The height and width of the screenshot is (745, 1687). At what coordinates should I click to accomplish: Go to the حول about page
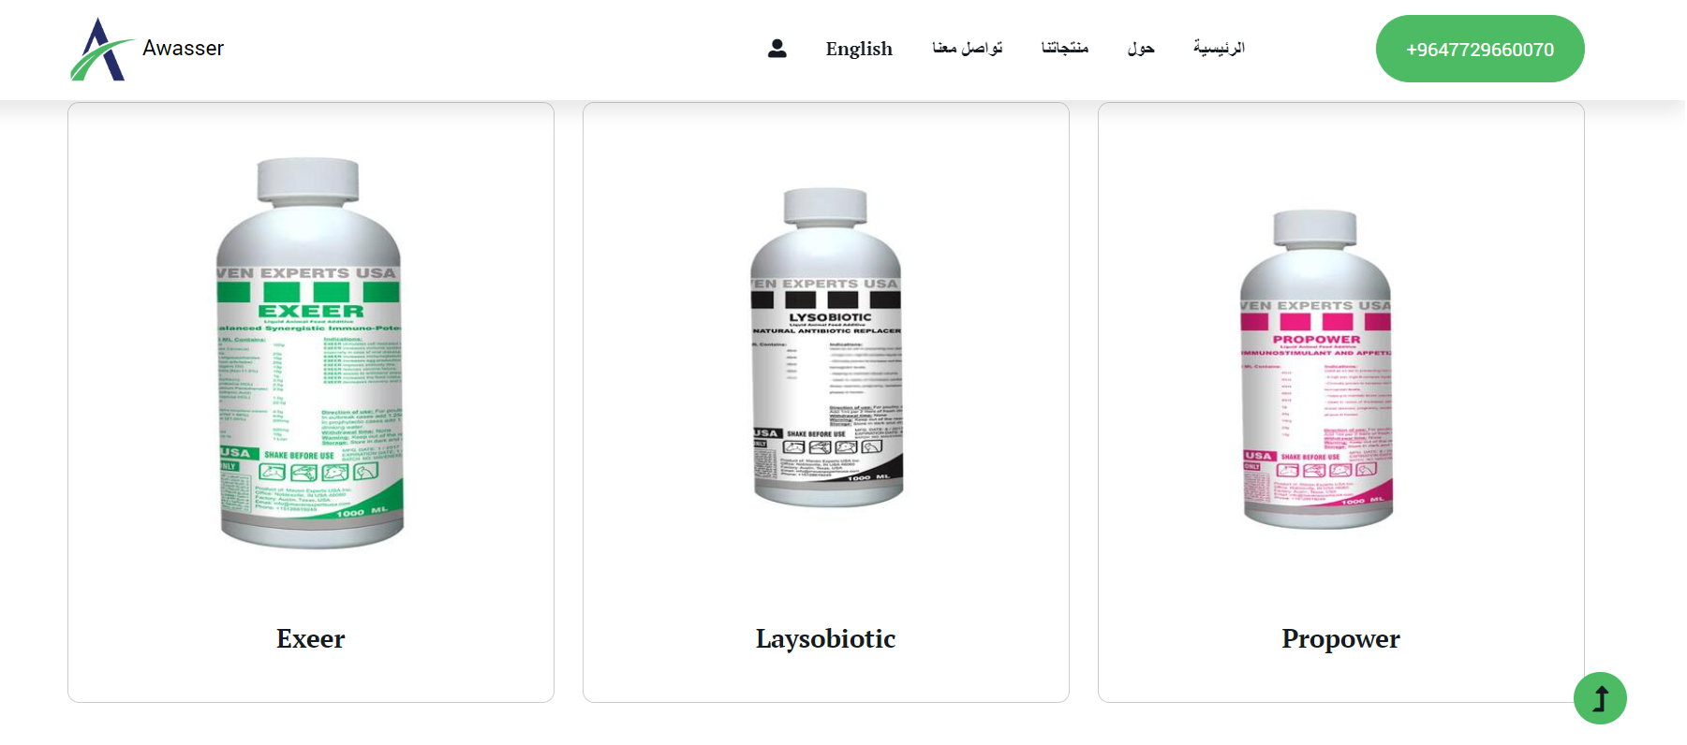pos(1141,48)
